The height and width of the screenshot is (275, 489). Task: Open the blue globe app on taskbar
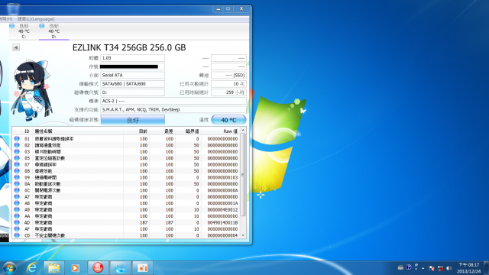(x=121, y=268)
